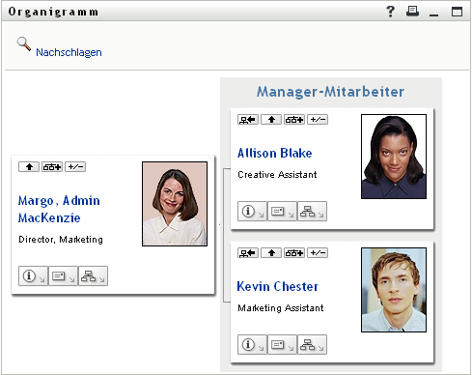Viewport: 472px width, 375px height.
Task: Make Allison Blake the new root
Action: click(x=248, y=120)
